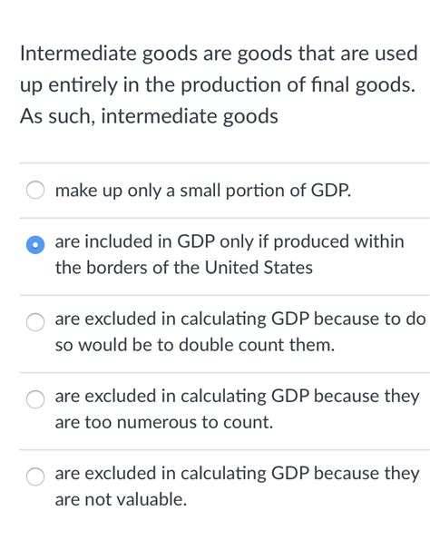
Task: Pick the radio button for too numerous to count
Action: tap(35, 399)
